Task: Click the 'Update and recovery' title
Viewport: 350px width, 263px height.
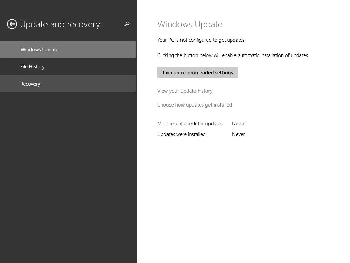Action: (x=60, y=24)
